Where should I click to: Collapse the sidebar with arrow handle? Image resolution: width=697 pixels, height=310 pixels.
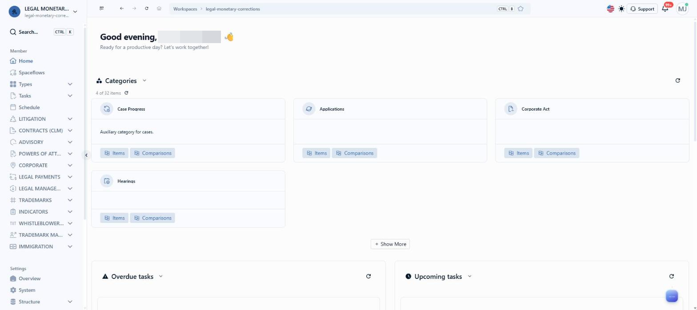[86, 155]
